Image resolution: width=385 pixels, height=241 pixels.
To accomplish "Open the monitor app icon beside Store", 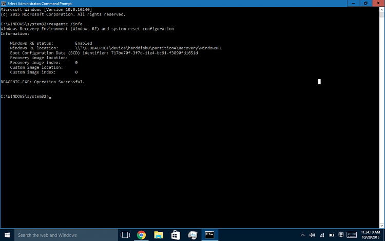I will click(x=192, y=235).
